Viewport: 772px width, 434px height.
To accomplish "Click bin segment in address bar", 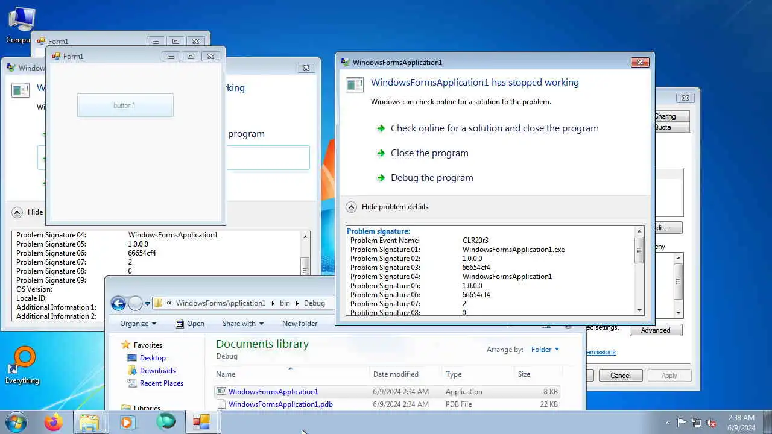I will (285, 303).
